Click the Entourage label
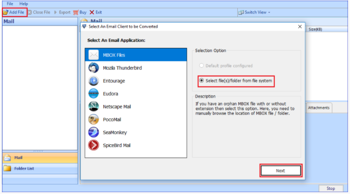 pos(114,81)
